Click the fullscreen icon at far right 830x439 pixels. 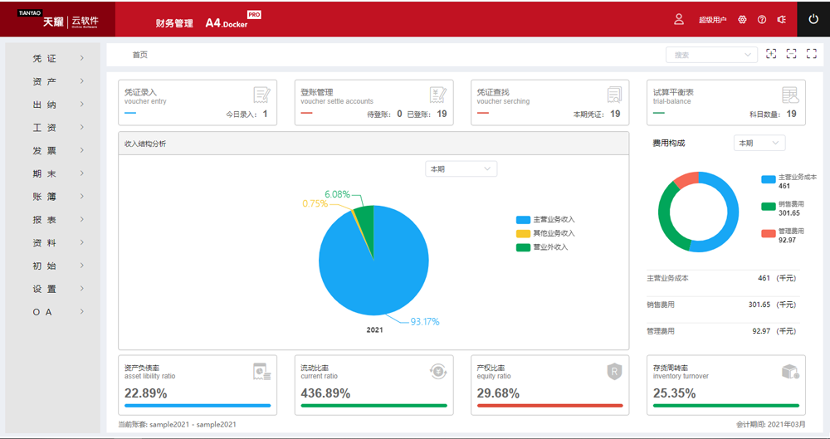(x=812, y=54)
